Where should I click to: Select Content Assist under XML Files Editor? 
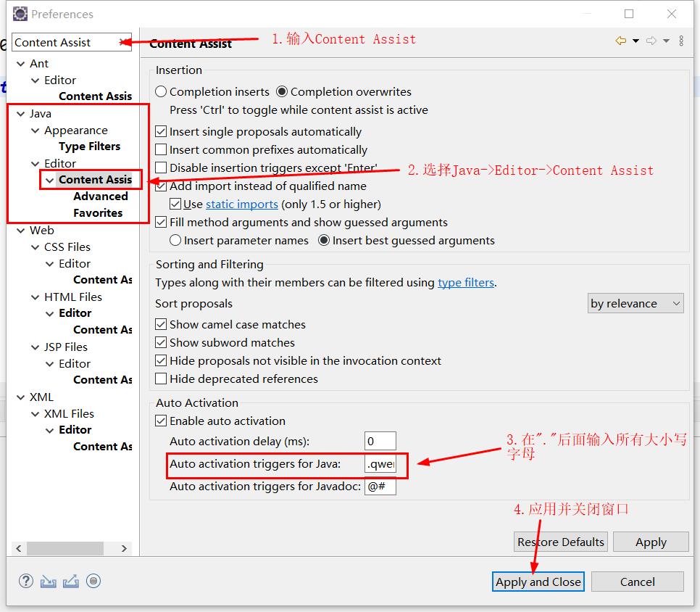(103, 446)
